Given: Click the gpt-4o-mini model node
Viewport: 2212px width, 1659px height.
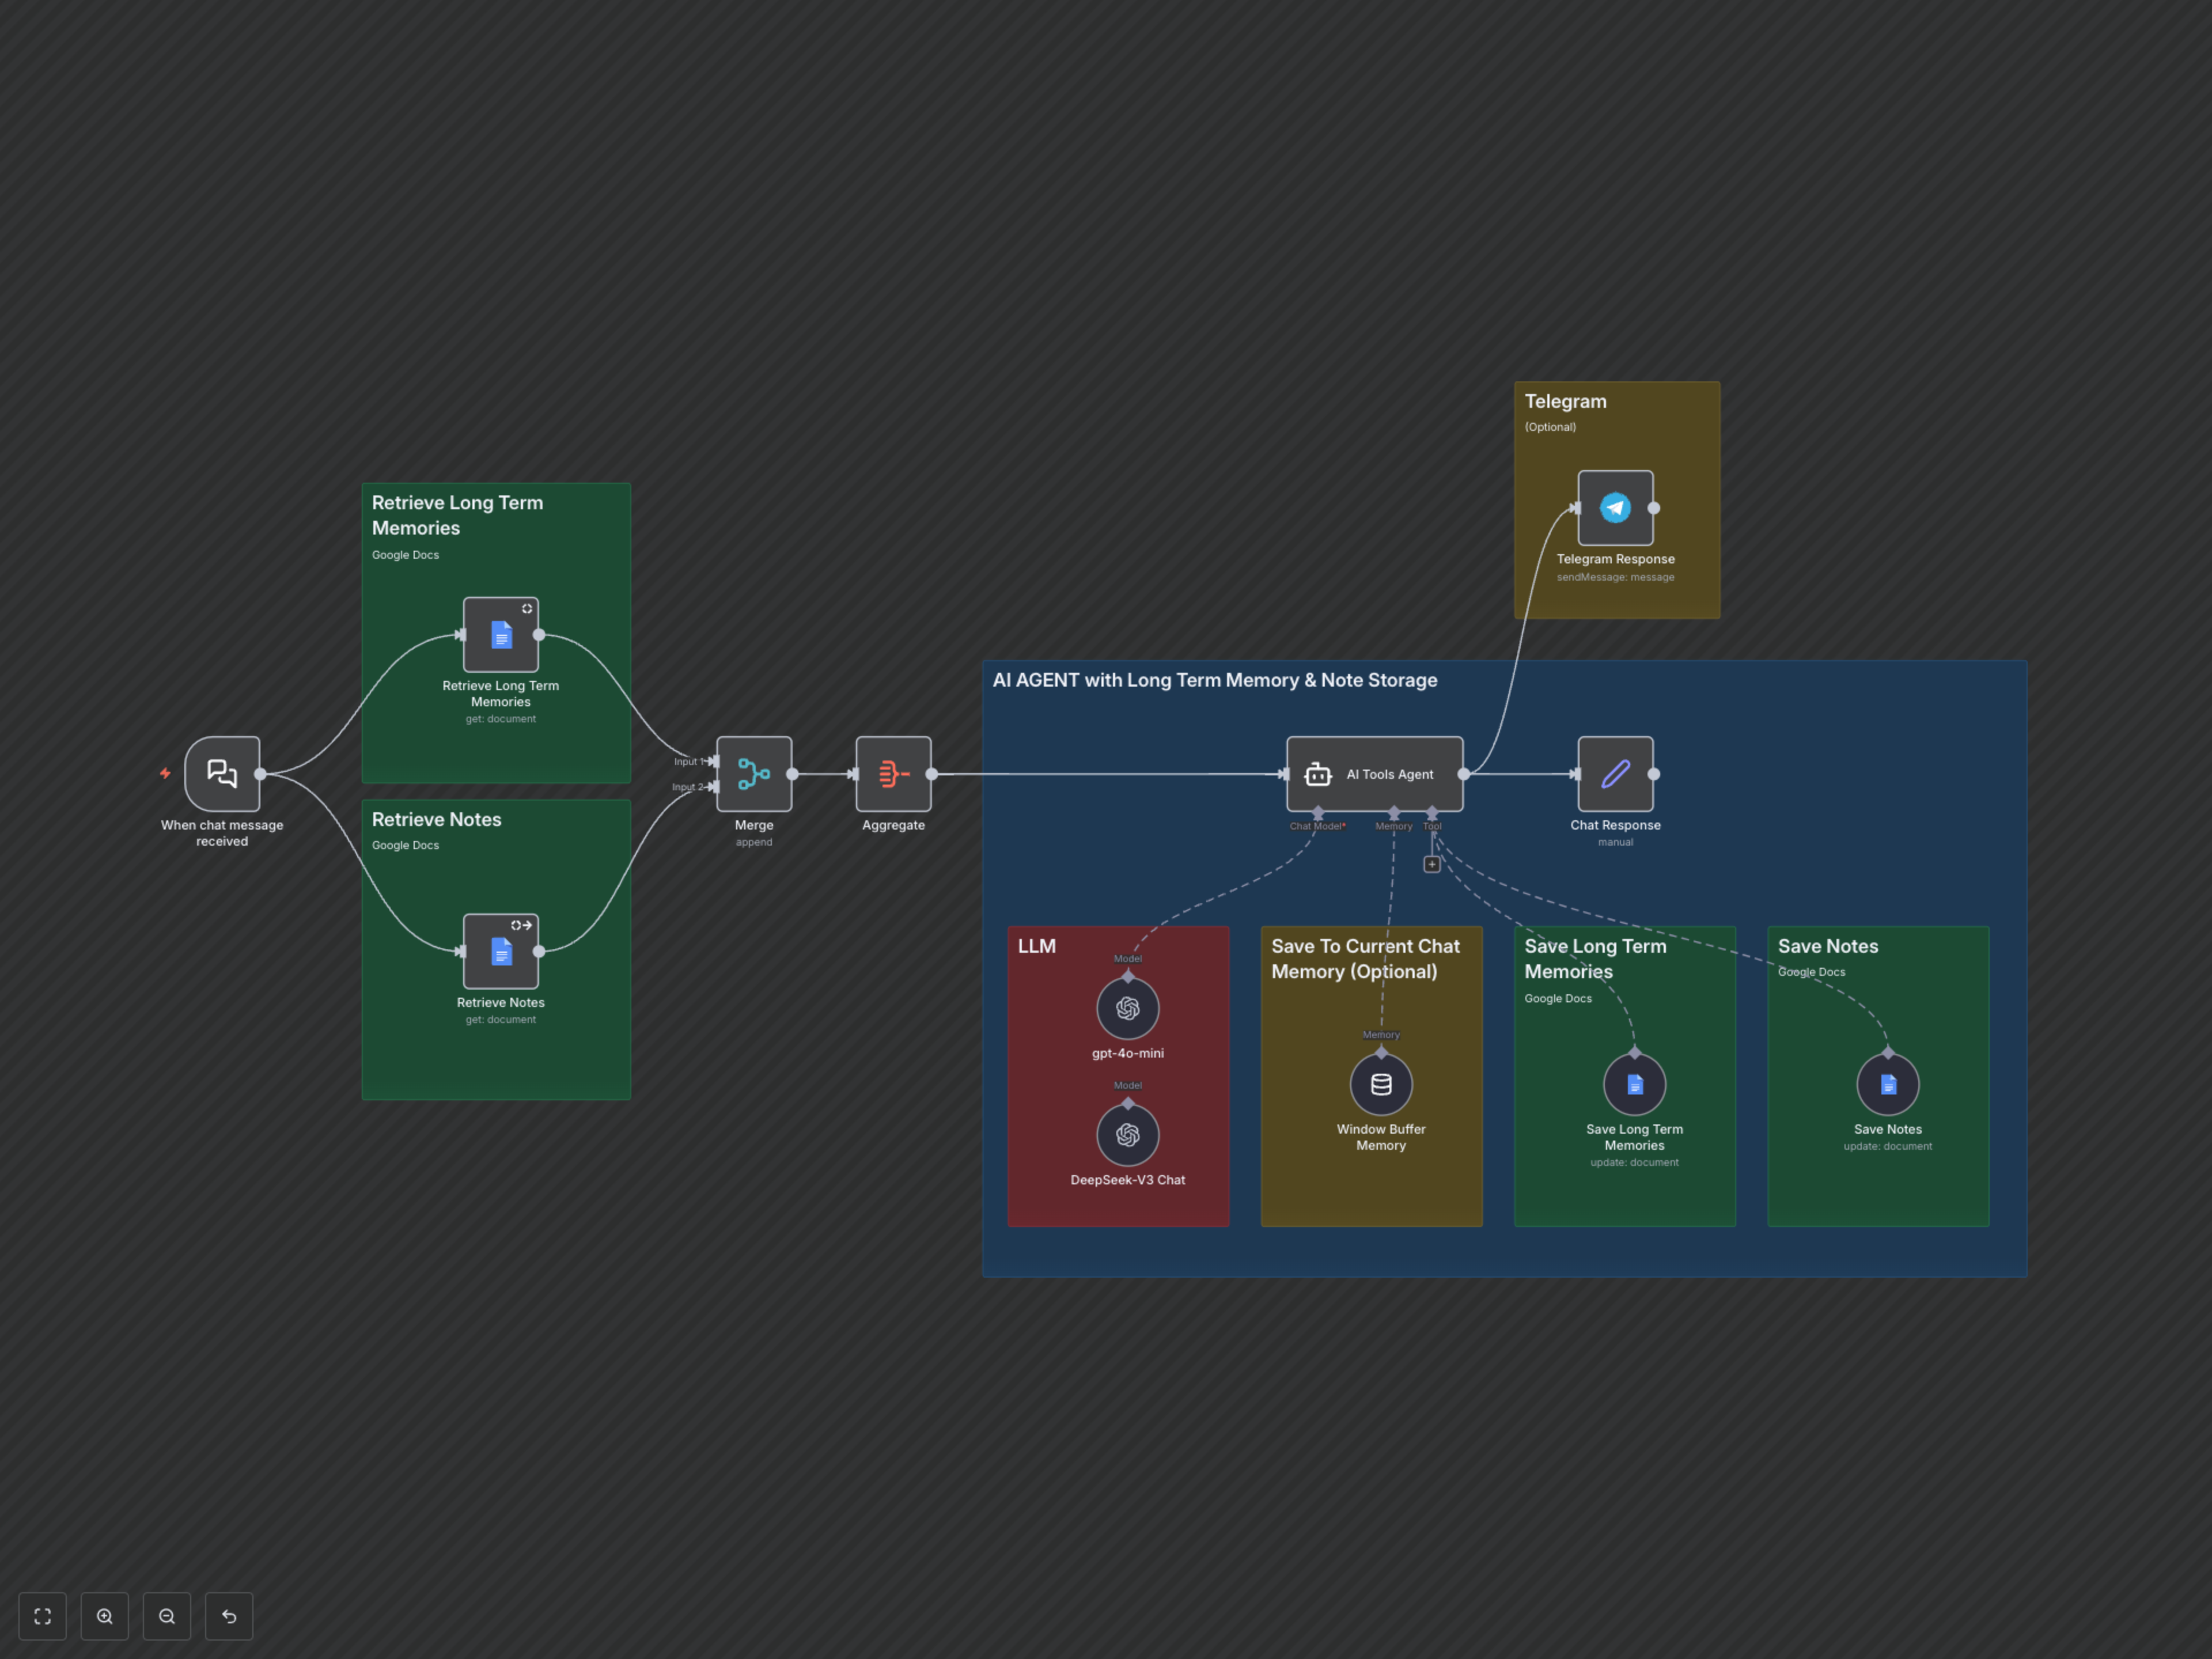Looking at the screenshot, I should (x=1127, y=1008).
